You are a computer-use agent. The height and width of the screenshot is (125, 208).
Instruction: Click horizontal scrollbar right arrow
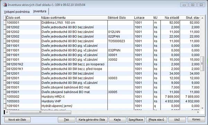pos(198,112)
